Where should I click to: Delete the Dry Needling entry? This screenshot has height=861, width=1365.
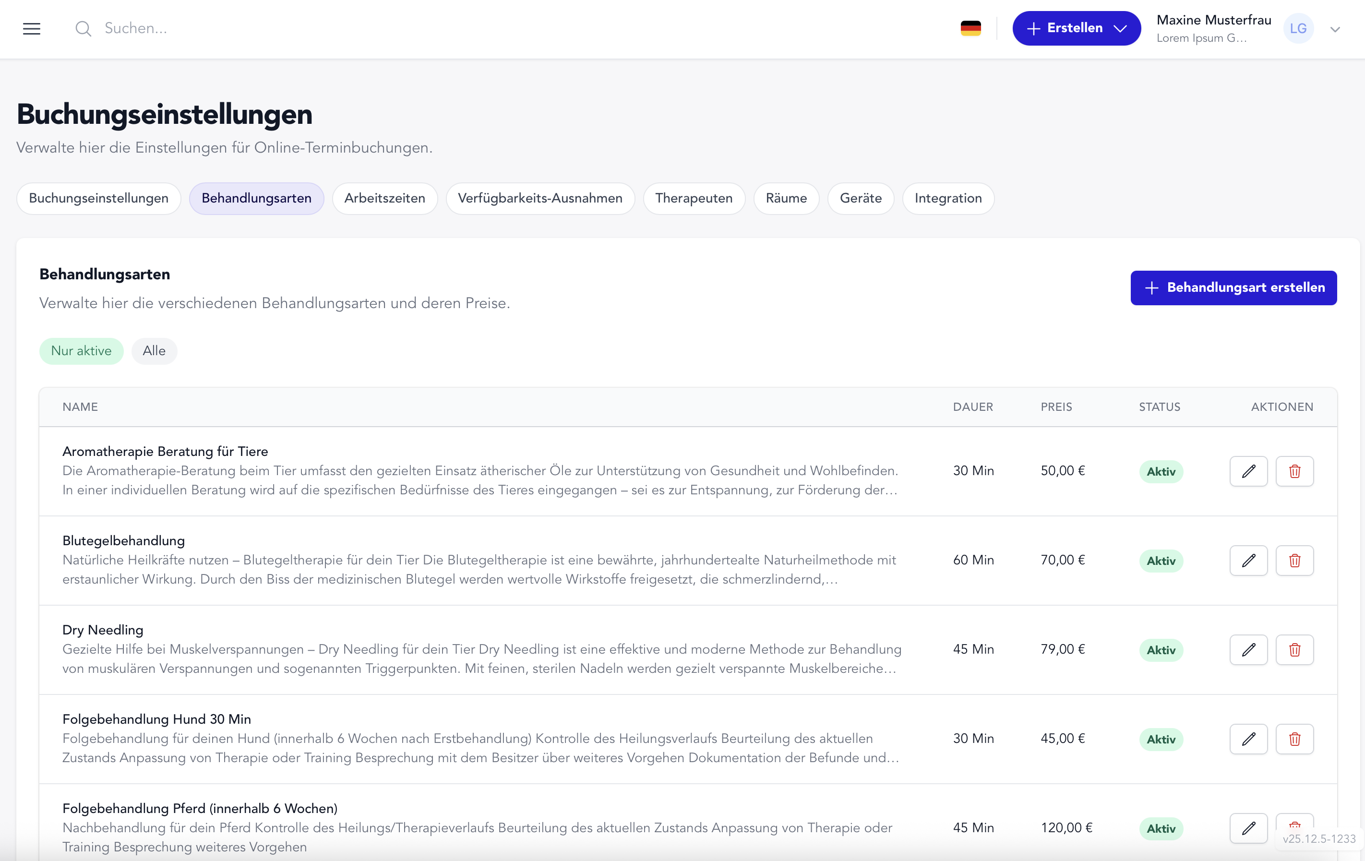1295,649
